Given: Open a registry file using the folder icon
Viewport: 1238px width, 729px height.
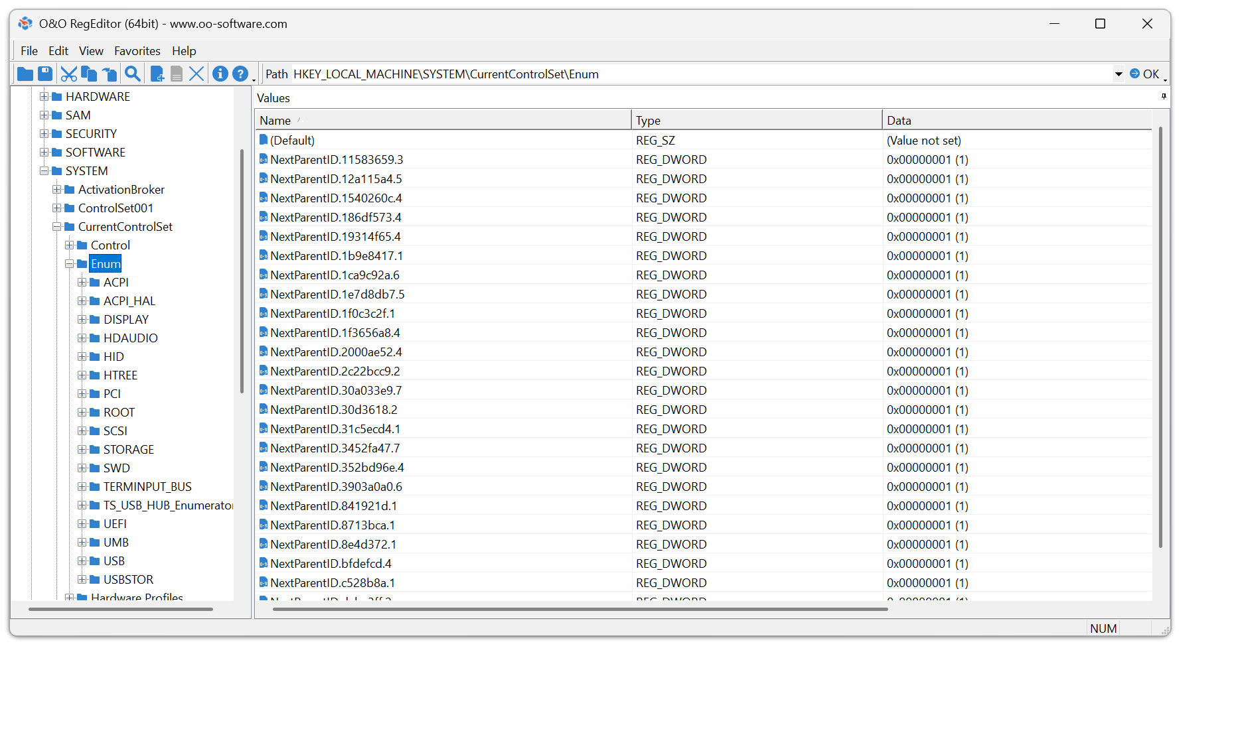Looking at the screenshot, I should click(x=25, y=74).
